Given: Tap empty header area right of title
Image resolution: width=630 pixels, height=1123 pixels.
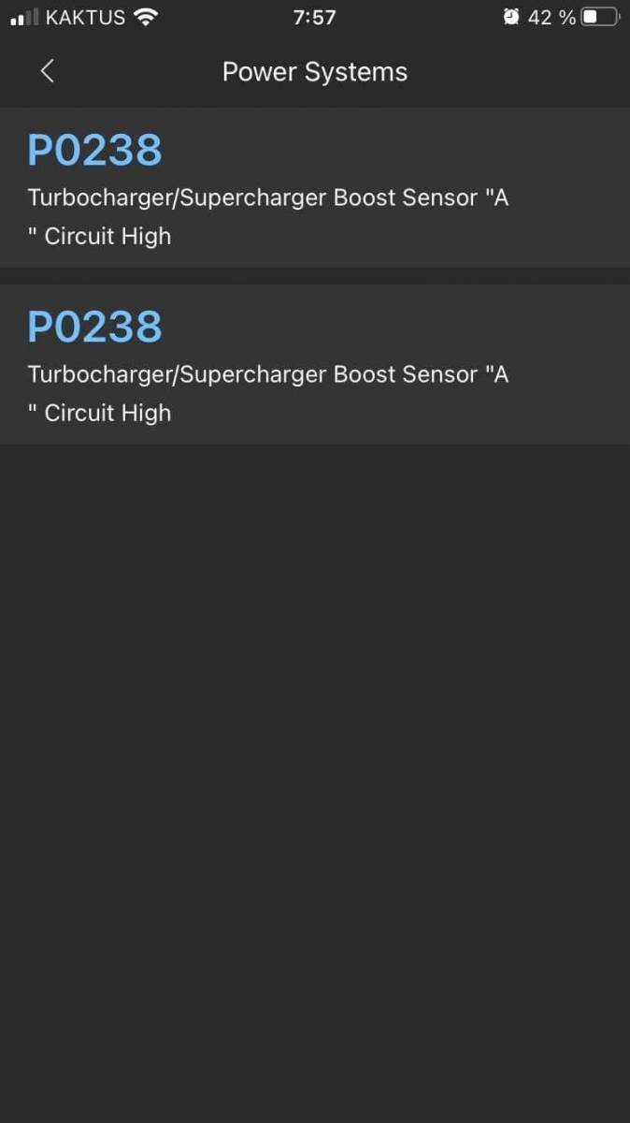Looking at the screenshot, I should click(519, 72).
